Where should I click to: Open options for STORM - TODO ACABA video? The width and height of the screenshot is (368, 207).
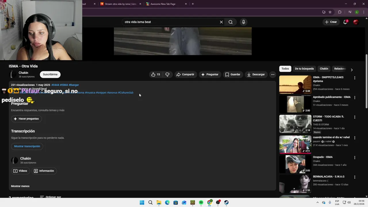pyautogui.click(x=355, y=117)
